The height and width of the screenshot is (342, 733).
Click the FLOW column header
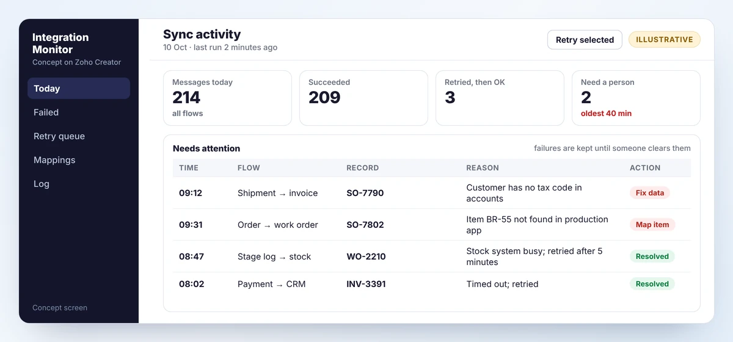249,168
